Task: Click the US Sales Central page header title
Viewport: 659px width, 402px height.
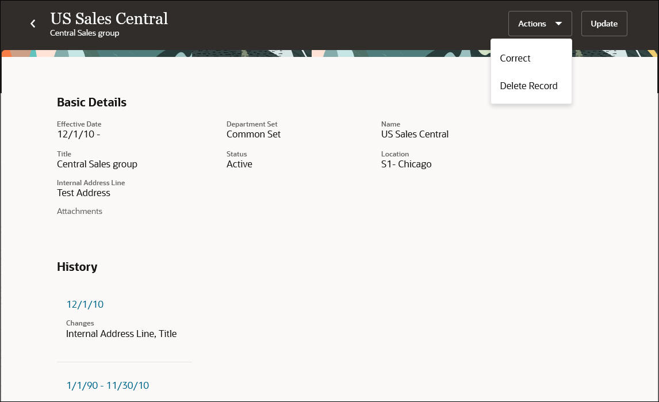Action: (x=109, y=18)
